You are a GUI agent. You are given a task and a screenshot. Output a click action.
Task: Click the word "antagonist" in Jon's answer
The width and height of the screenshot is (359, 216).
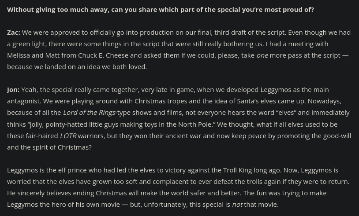(24, 101)
